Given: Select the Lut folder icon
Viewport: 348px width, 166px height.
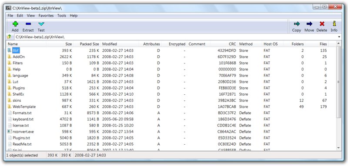Looking at the screenshot, I should [9, 82].
